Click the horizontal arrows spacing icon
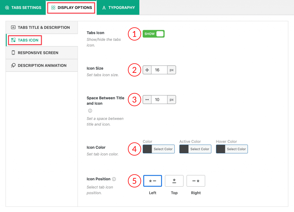294x212 pixels. pyautogui.click(x=147, y=100)
